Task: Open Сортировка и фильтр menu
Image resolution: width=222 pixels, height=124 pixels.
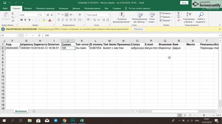Action: (189, 18)
